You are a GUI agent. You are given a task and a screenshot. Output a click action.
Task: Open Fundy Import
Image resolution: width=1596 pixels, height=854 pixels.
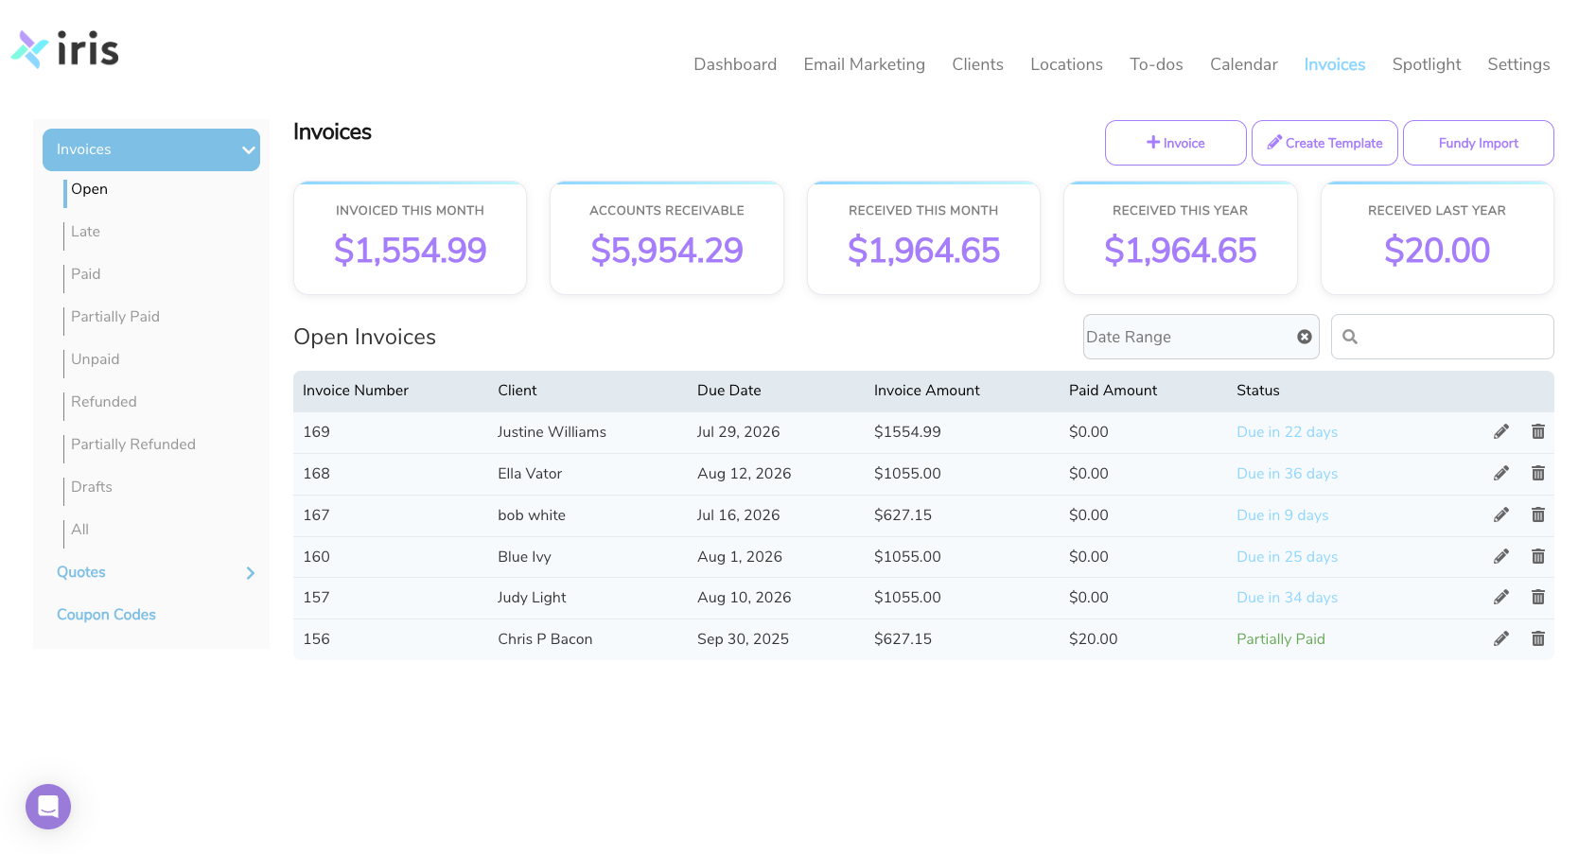1479,143
